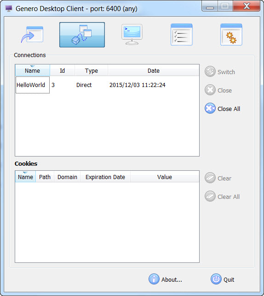The height and width of the screenshot is (296, 264).
Task: Sort connections by Date column header
Action: click(154, 70)
